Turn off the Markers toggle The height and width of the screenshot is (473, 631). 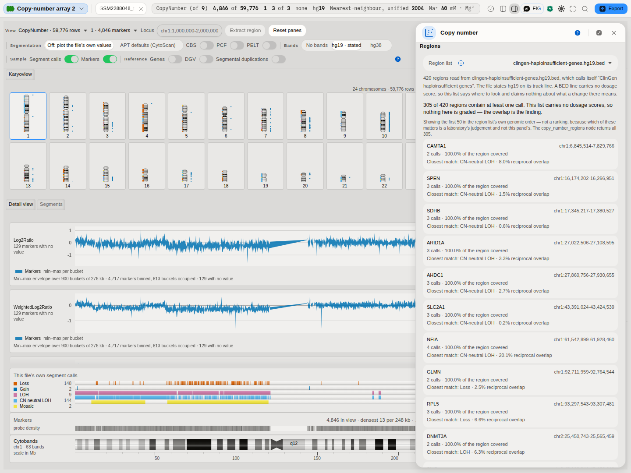[110, 59]
